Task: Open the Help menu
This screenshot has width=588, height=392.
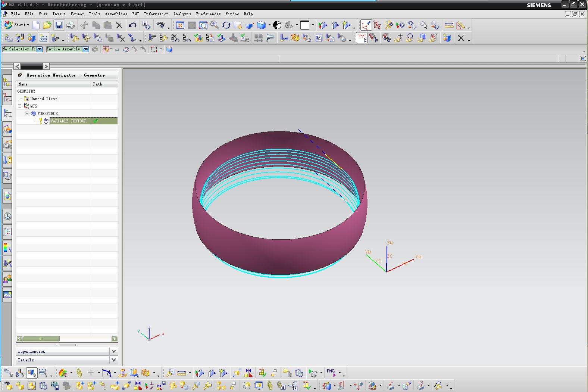Action: pyautogui.click(x=248, y=14)
